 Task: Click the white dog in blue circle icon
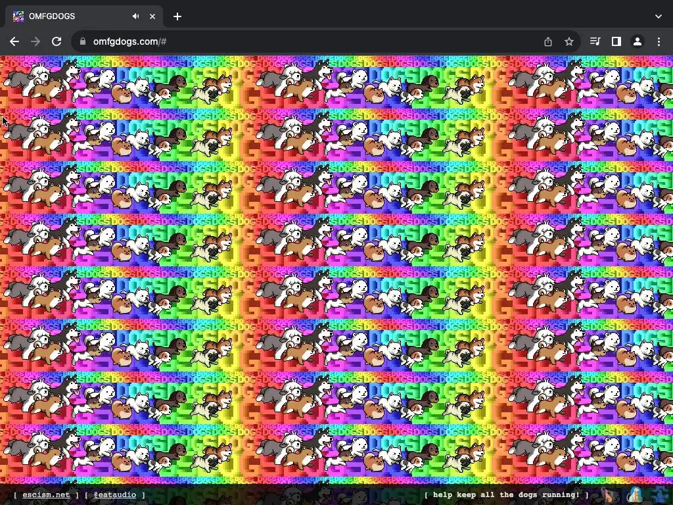(635, 496)
